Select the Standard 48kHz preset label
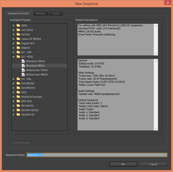Image resolution: width=173 pixels, height=172 pixels. click(x=35, y=66)
